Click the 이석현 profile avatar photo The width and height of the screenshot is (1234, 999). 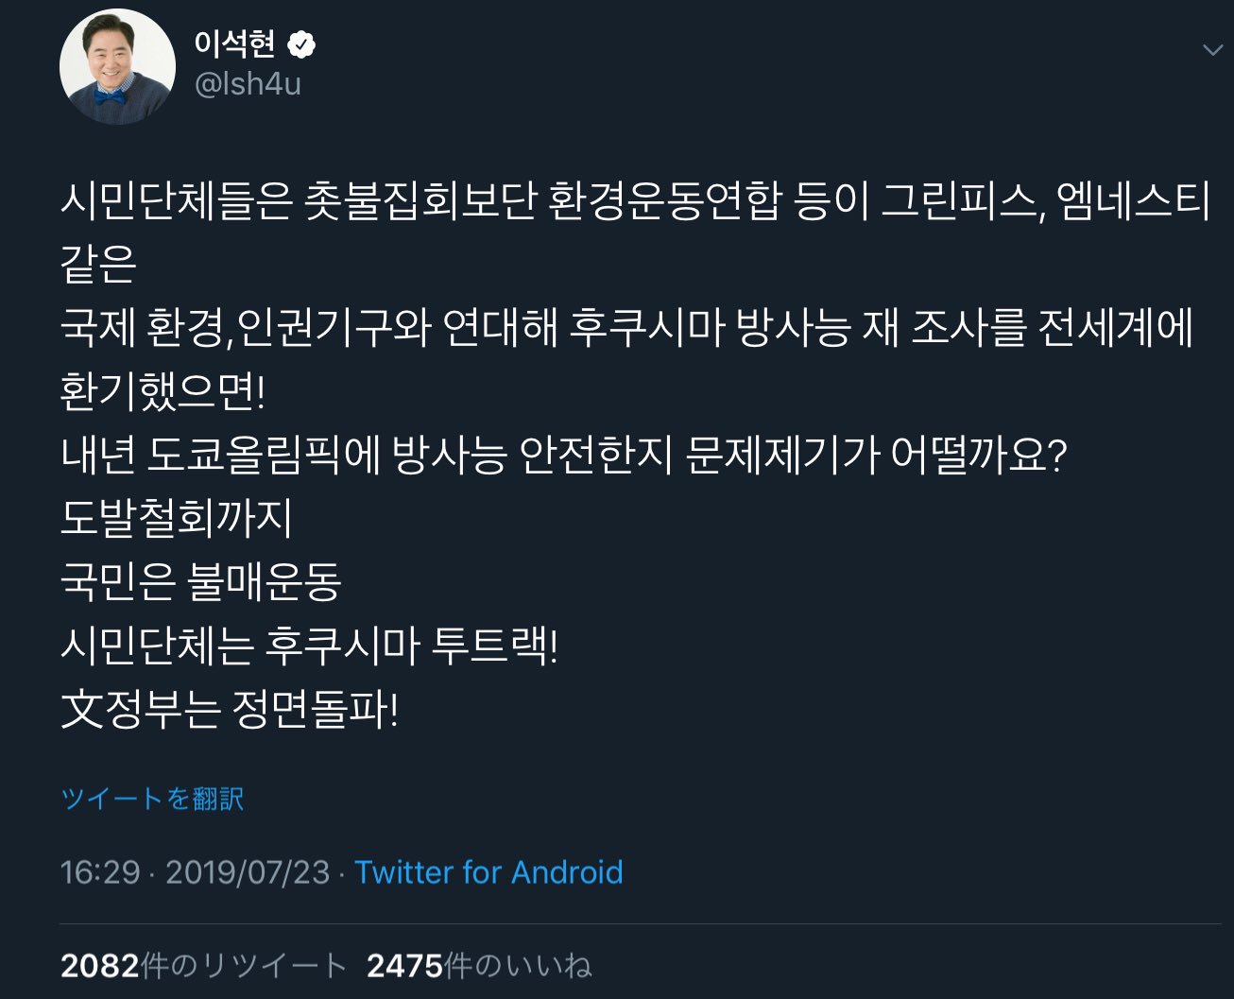(117, 67)
